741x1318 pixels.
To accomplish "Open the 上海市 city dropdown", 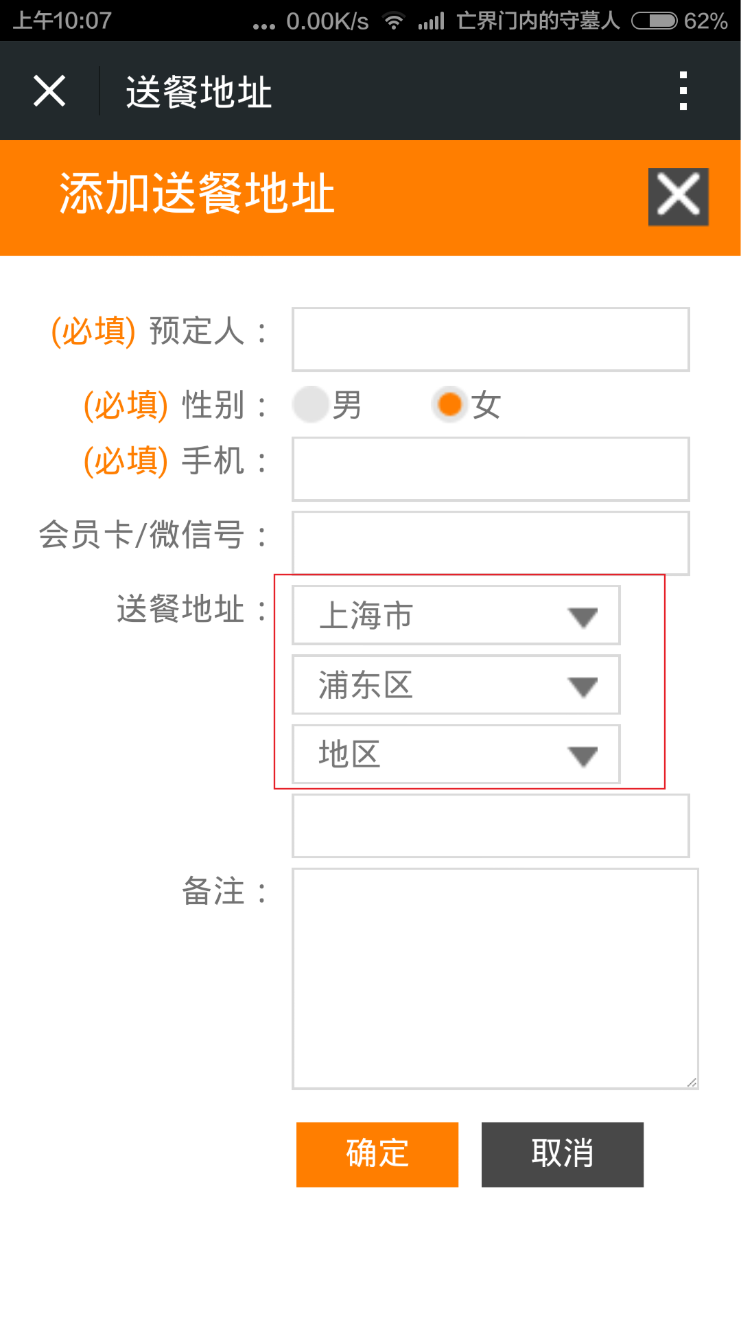I will click(x=456, y=615).
